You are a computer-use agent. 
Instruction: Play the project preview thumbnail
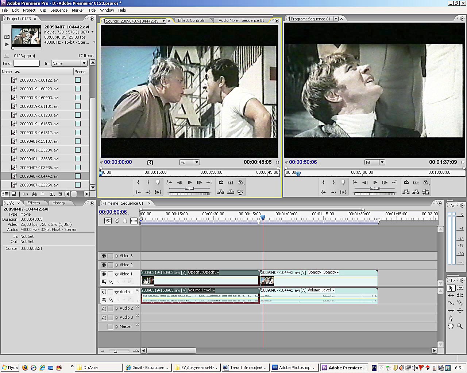[x=7, y=44]
